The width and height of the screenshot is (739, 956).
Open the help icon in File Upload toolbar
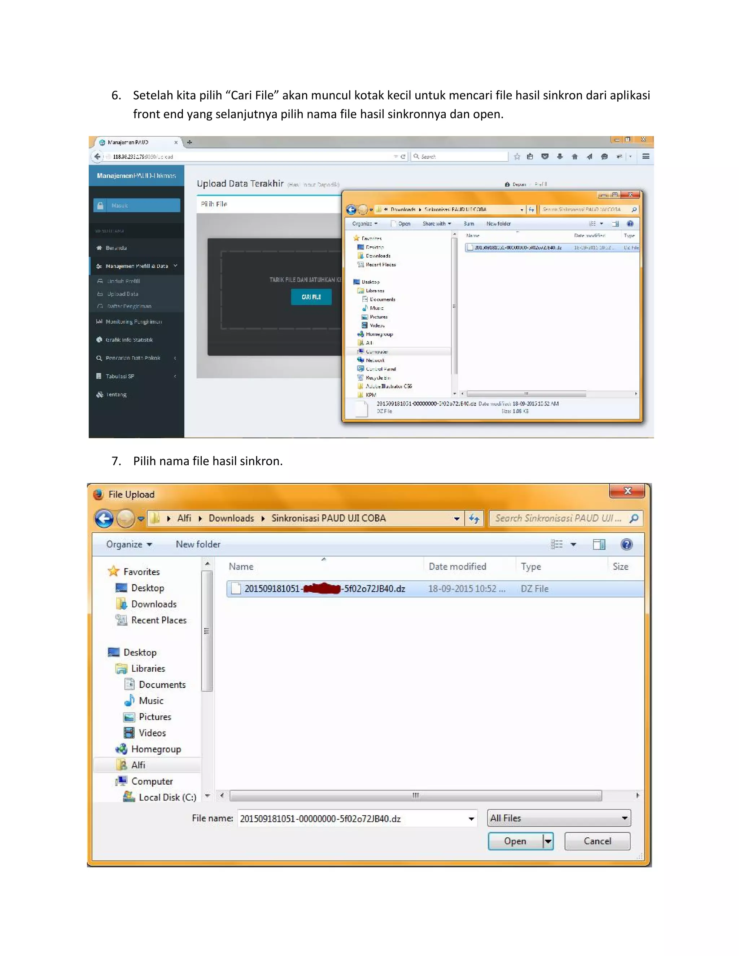tap(626, 544)
